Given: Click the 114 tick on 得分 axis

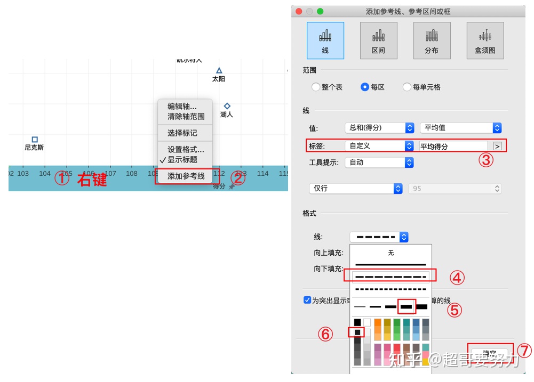Looking at the screenshot, I should [x=262, y=174].
